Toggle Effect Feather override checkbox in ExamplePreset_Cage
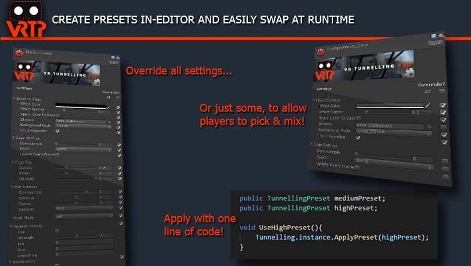Screen dimensions: 471x266 point(443,112)
